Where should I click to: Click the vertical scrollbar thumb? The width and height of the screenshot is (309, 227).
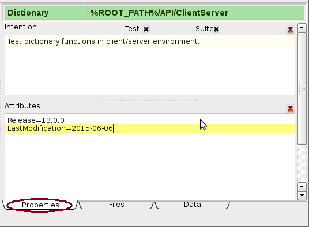coord(302,89)
